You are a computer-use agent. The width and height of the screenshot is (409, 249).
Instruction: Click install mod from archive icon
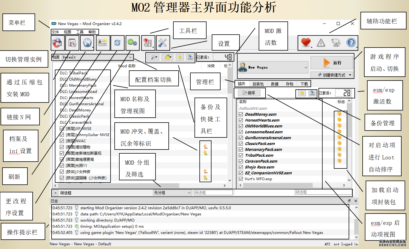click(x=72, y=43)
